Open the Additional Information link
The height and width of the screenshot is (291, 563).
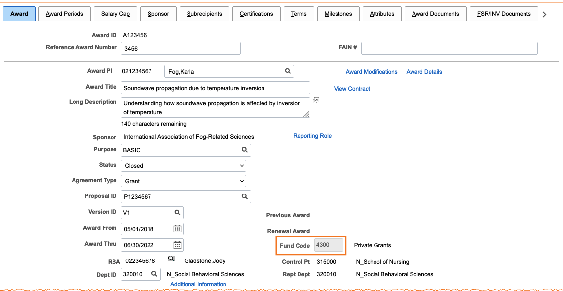click(x=198, y=284)
